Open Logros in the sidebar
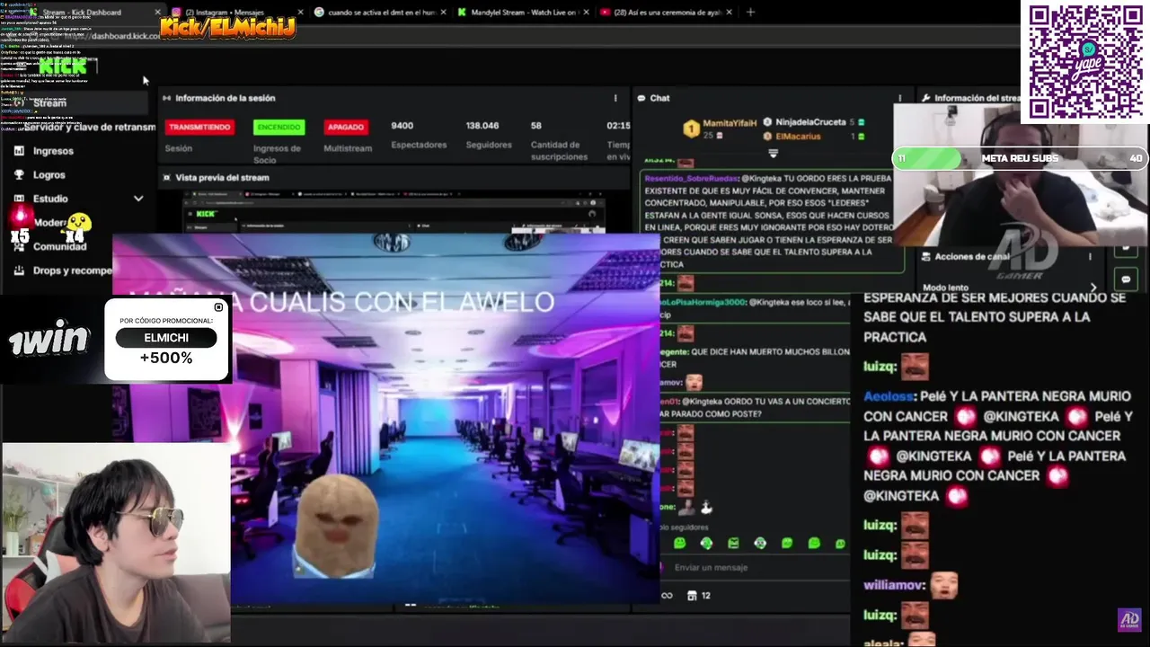Screen dimensions: 1150x647 click(x=49, y=175)
